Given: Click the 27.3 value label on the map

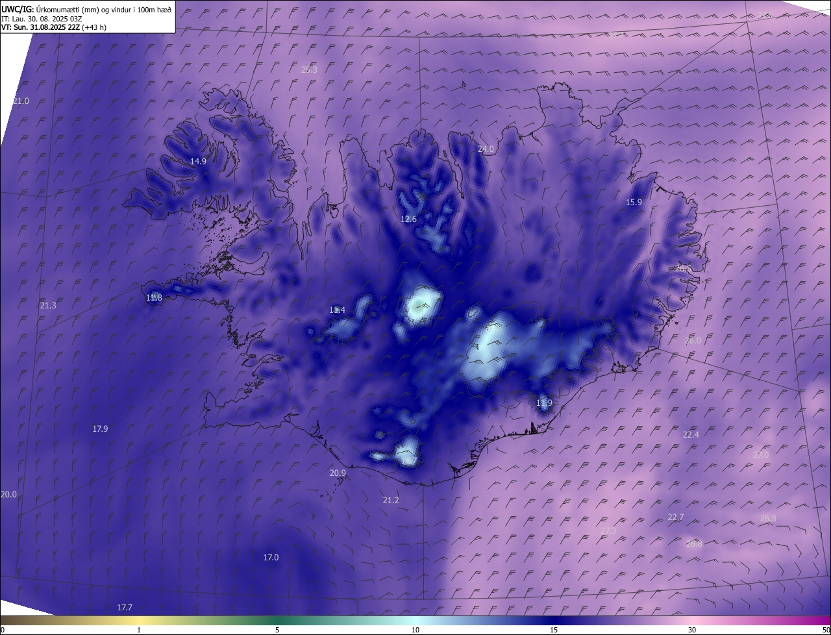Looking at the screenshot, I should (608, 530).
